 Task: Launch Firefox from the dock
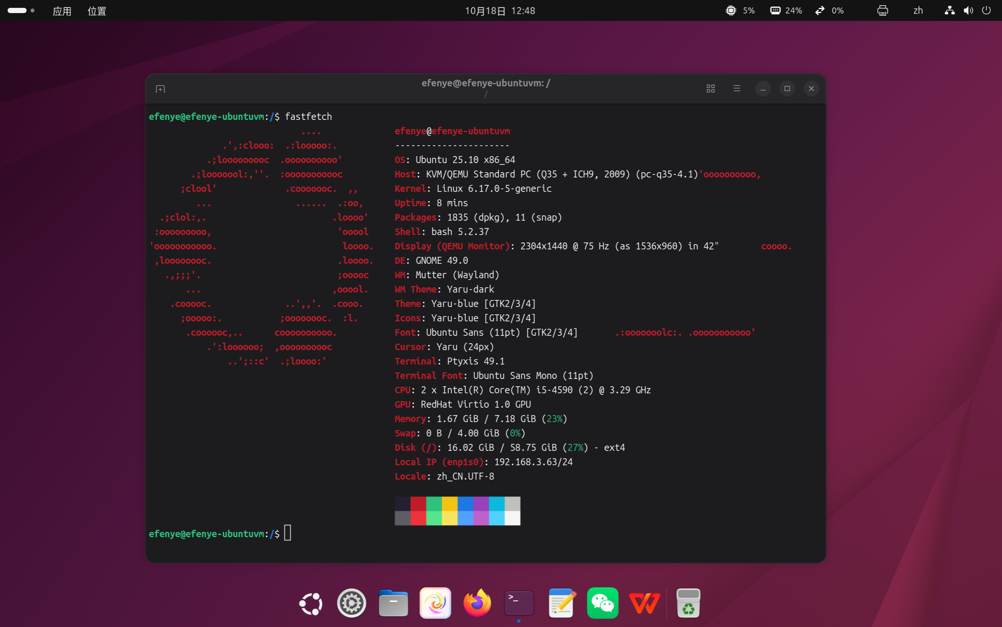tap(477, 603)
